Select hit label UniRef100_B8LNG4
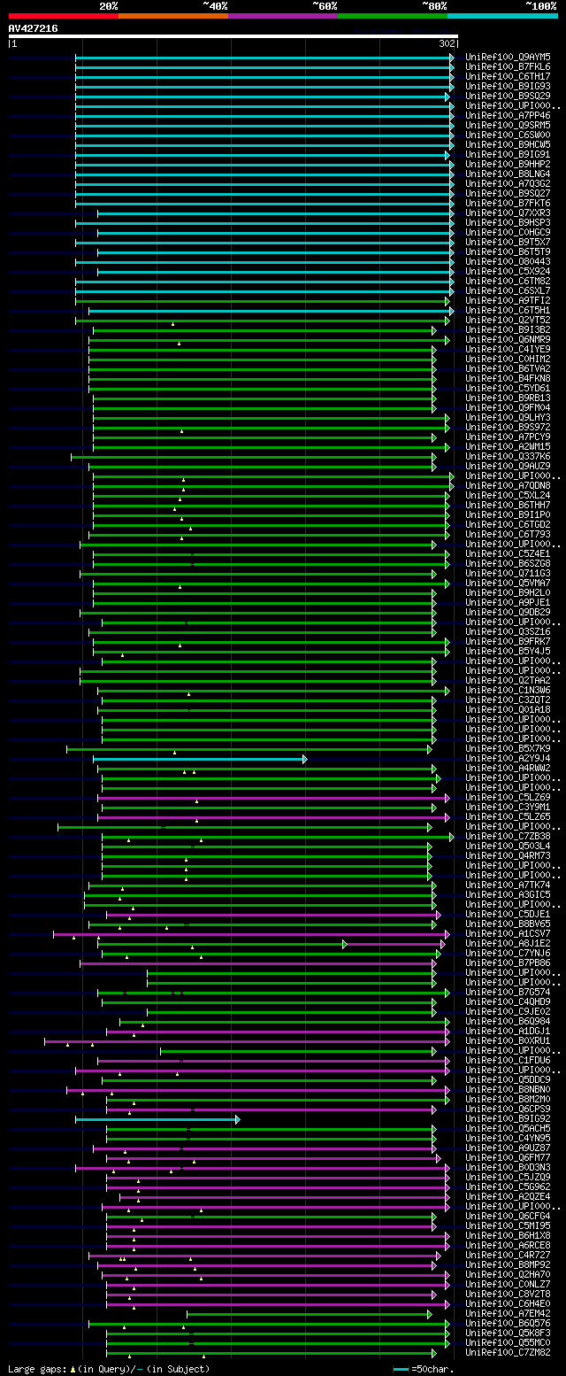The height and width of the screenshot is (1376, 566). pos(509,174)
